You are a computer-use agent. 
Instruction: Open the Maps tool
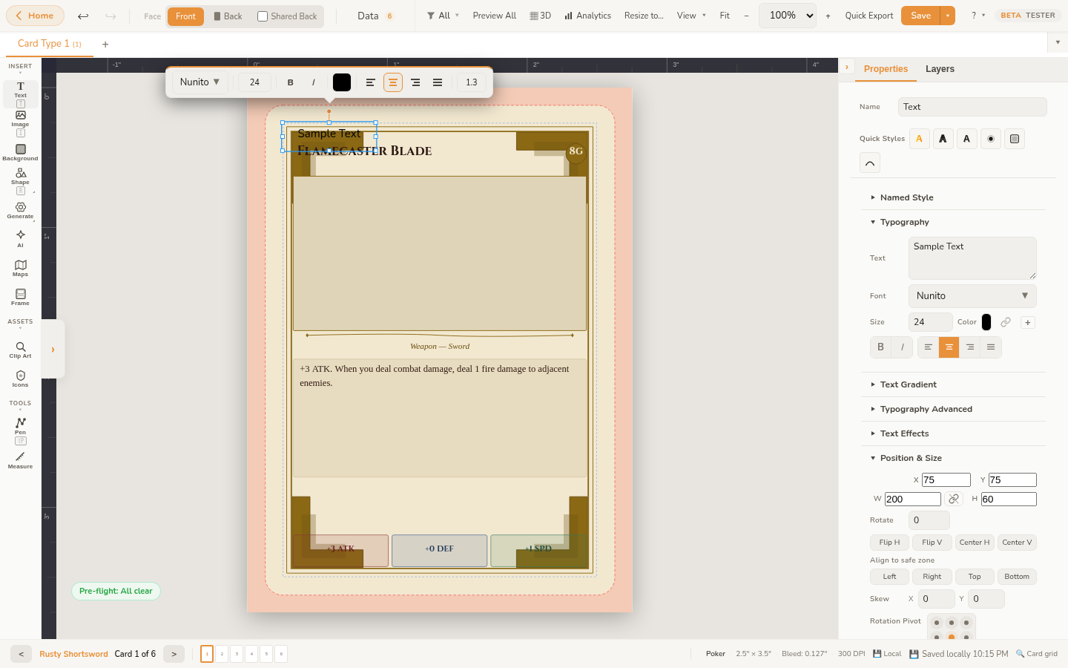[x=20, y=268]
